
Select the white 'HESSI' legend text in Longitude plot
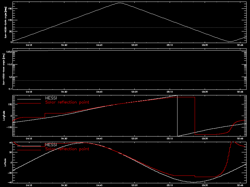[x=51, y=98]
